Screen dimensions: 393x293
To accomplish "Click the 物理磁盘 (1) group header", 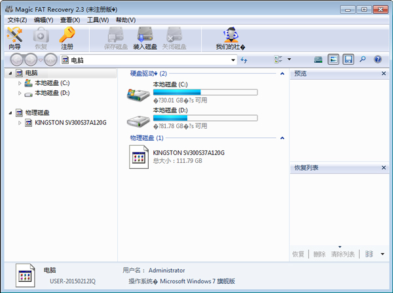I will click(147, 138).
